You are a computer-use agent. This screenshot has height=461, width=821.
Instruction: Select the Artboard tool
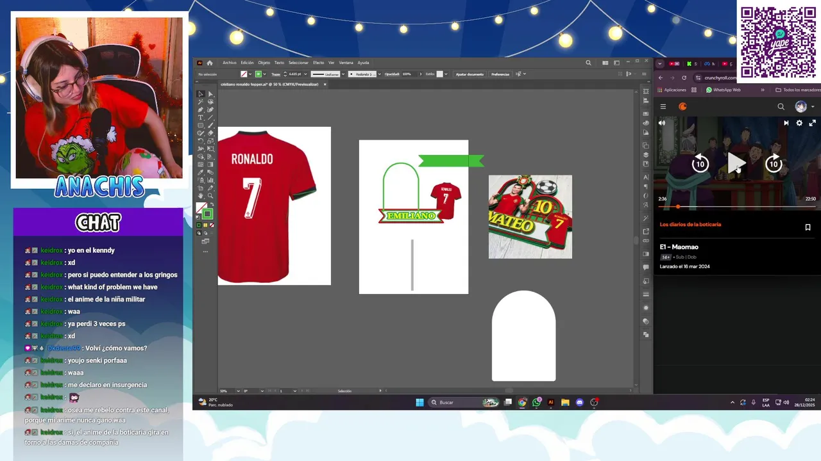click(201, 188)
